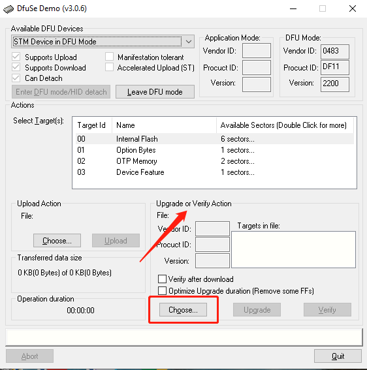Enable Optimize Upgrade duration checkbox
This screenshot has width=367, height=370.
click(162, 291)
